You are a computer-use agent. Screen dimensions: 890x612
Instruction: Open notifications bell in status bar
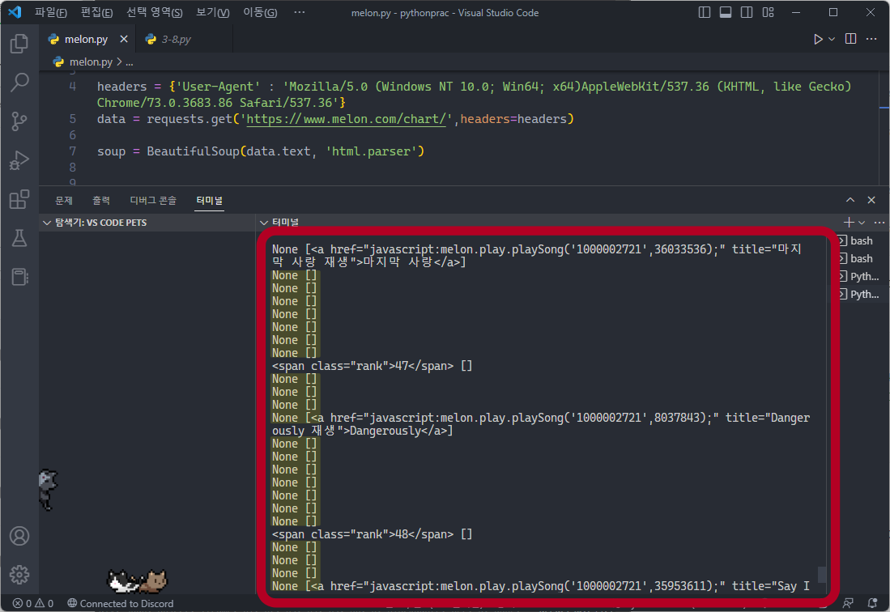tap(872, 603)
